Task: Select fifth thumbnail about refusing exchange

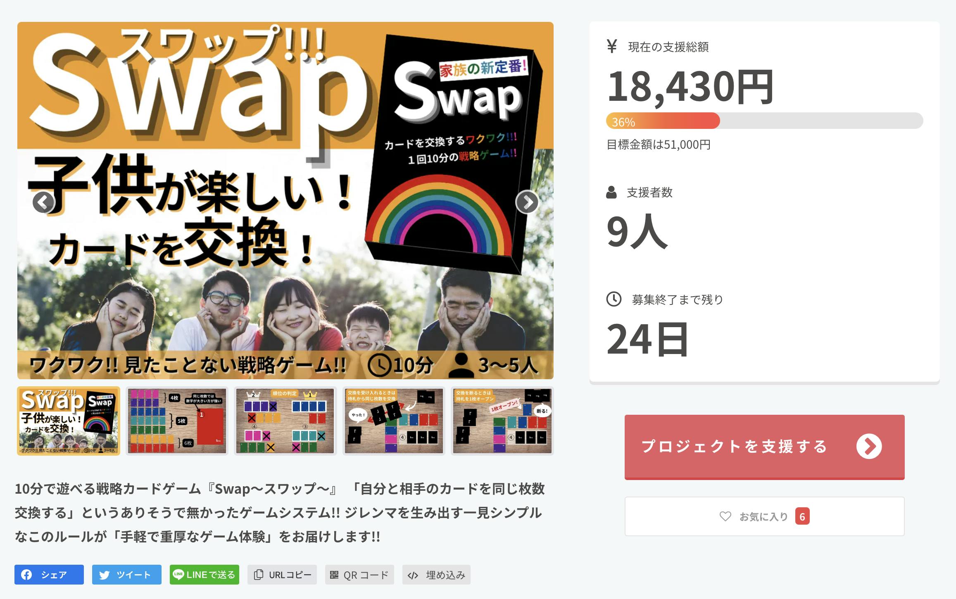Action: click(502, 421)
